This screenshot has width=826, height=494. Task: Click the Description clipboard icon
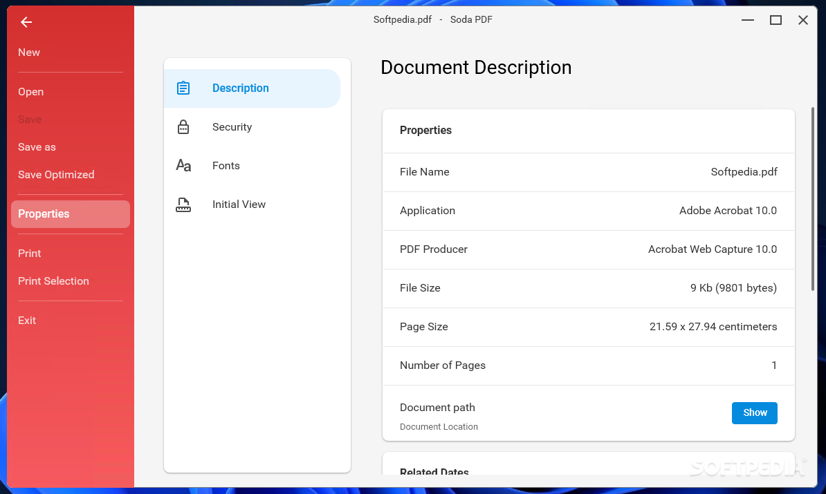pyautogui.click(x=183, y=88)
